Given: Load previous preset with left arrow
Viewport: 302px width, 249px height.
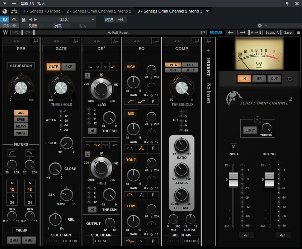Looking at the screenshot, I should click(x=231, y=32).
